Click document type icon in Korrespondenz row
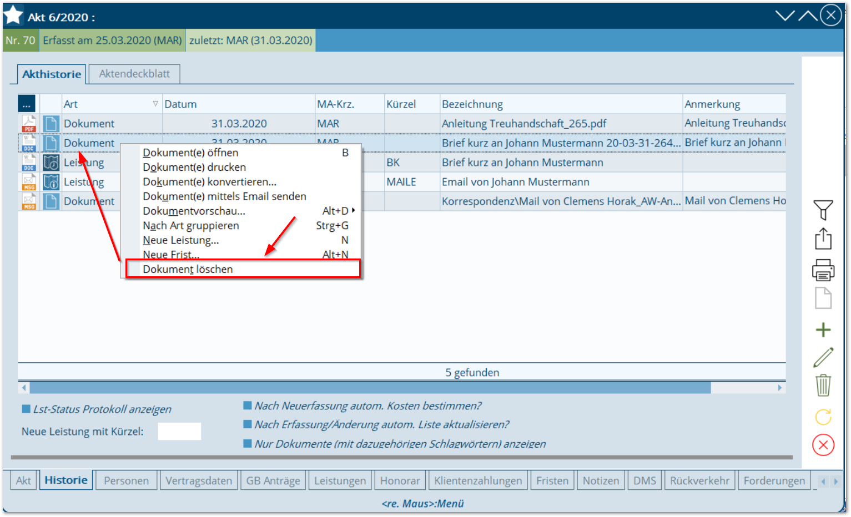This screenshot has width=851, height=517. tap(51, 201)
